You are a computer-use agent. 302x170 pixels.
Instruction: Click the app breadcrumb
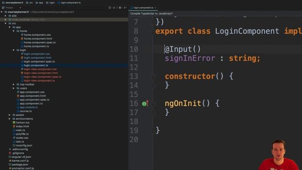click(40, 3)
